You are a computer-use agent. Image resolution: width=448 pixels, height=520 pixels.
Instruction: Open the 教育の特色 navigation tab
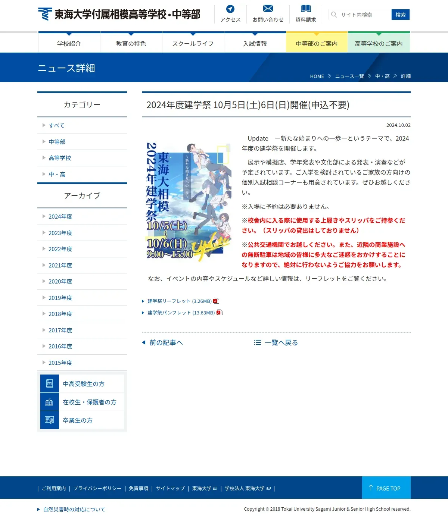(x=131, y=43)
